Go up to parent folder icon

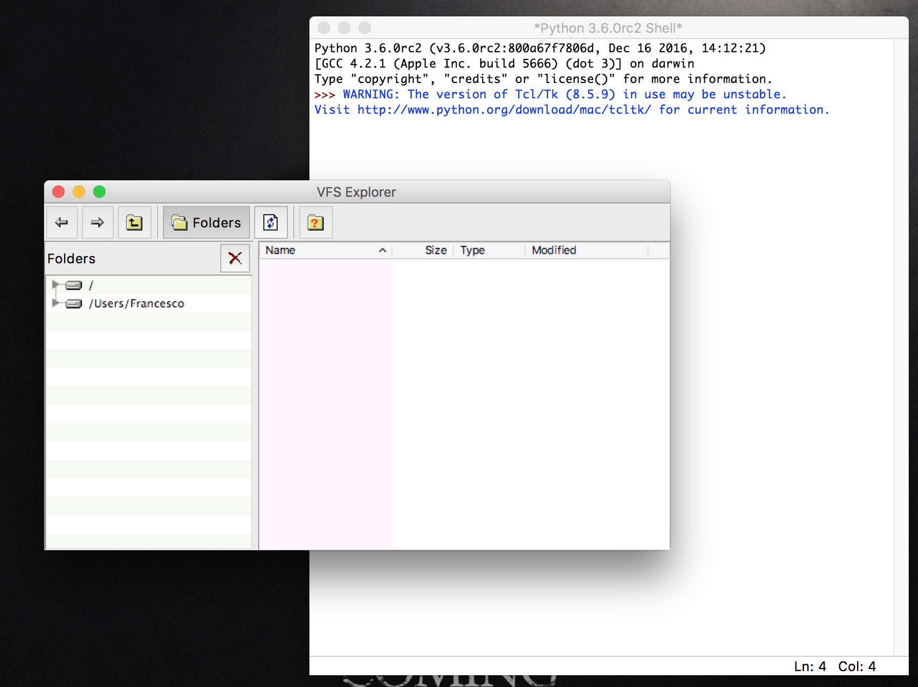click(134, 222)
